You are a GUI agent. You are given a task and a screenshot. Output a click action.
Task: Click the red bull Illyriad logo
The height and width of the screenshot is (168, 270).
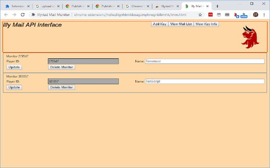pos(250,37)
